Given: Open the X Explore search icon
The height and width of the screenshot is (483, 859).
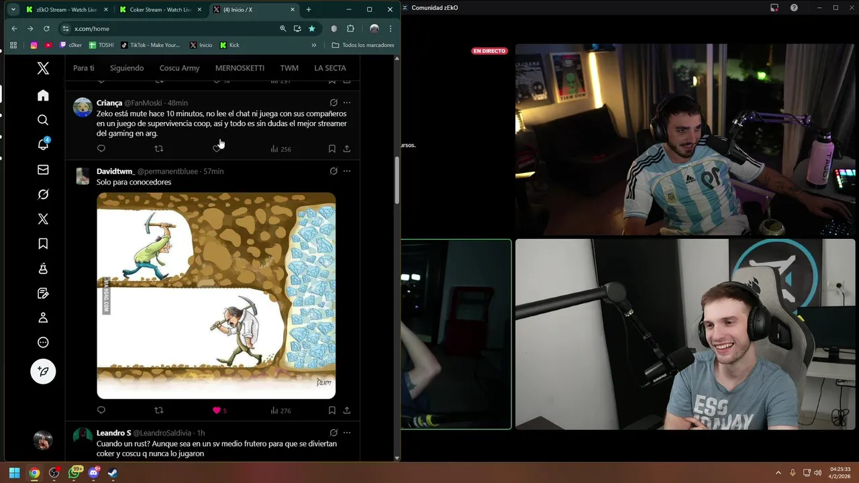Looking at the screenshot, I should click(43, 120).
